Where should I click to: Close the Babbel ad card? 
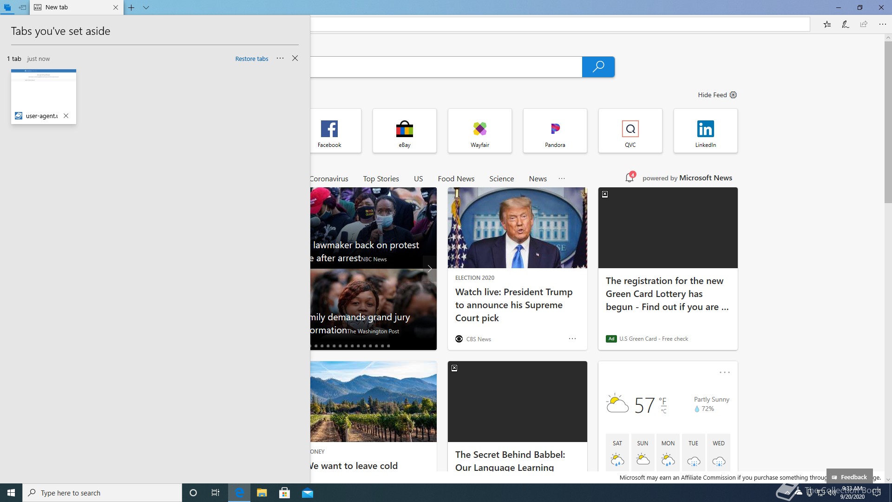(454, 368)
